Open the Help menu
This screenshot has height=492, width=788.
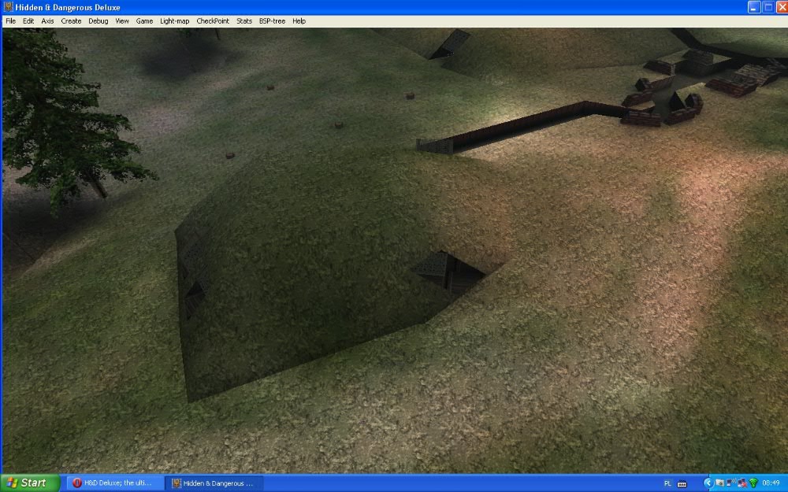click(299, 21)
